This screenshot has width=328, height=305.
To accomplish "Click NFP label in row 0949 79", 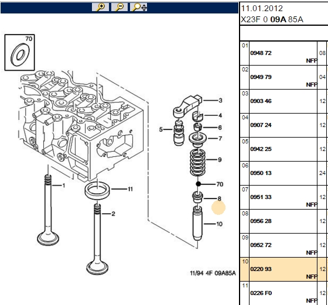I will (x=312, y=85).
